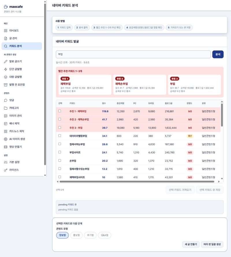The width and height of the screenshot is (231, 257).
Task: Click the 중간 competition badge
Action: tap(190, 136)
